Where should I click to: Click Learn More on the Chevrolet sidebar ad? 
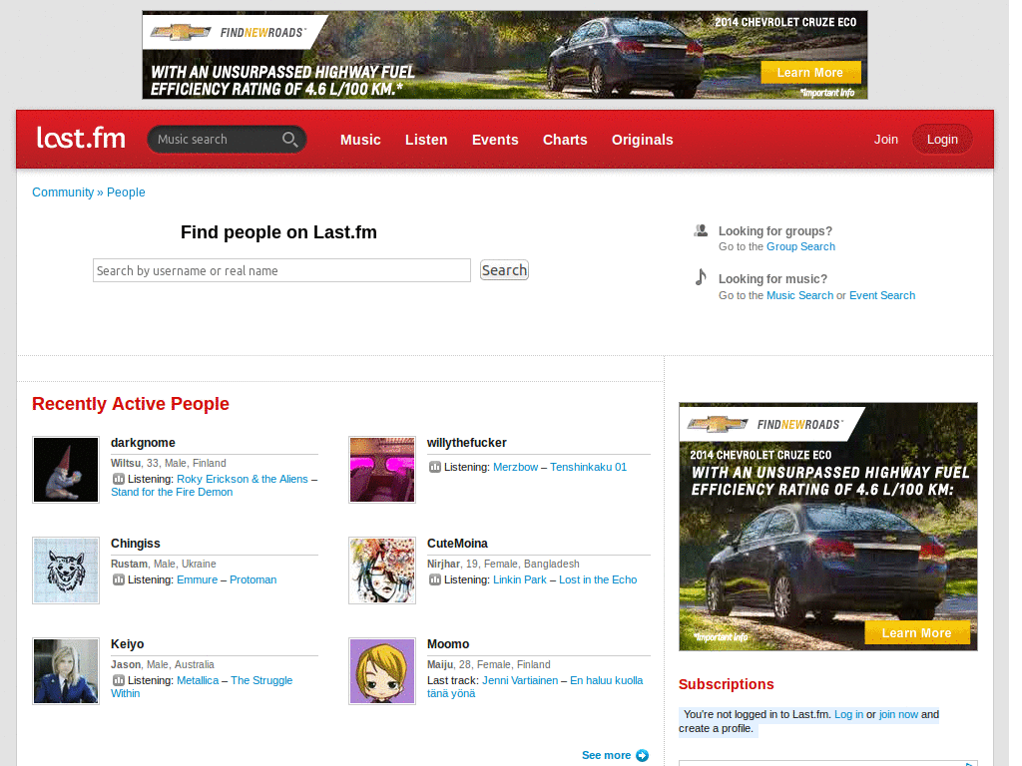[916, 632]
